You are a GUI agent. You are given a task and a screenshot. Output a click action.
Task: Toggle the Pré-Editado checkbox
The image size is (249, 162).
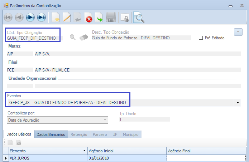tap(201, 38)
